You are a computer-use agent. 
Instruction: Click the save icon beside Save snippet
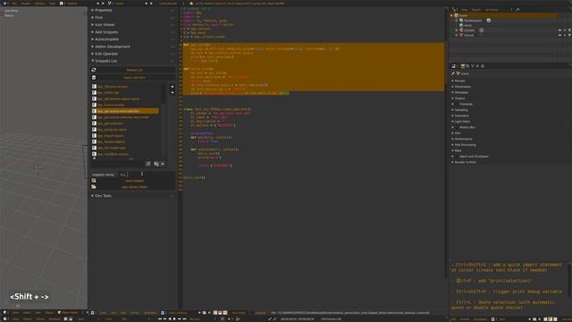pyautogui.click(x=94, y=181)
